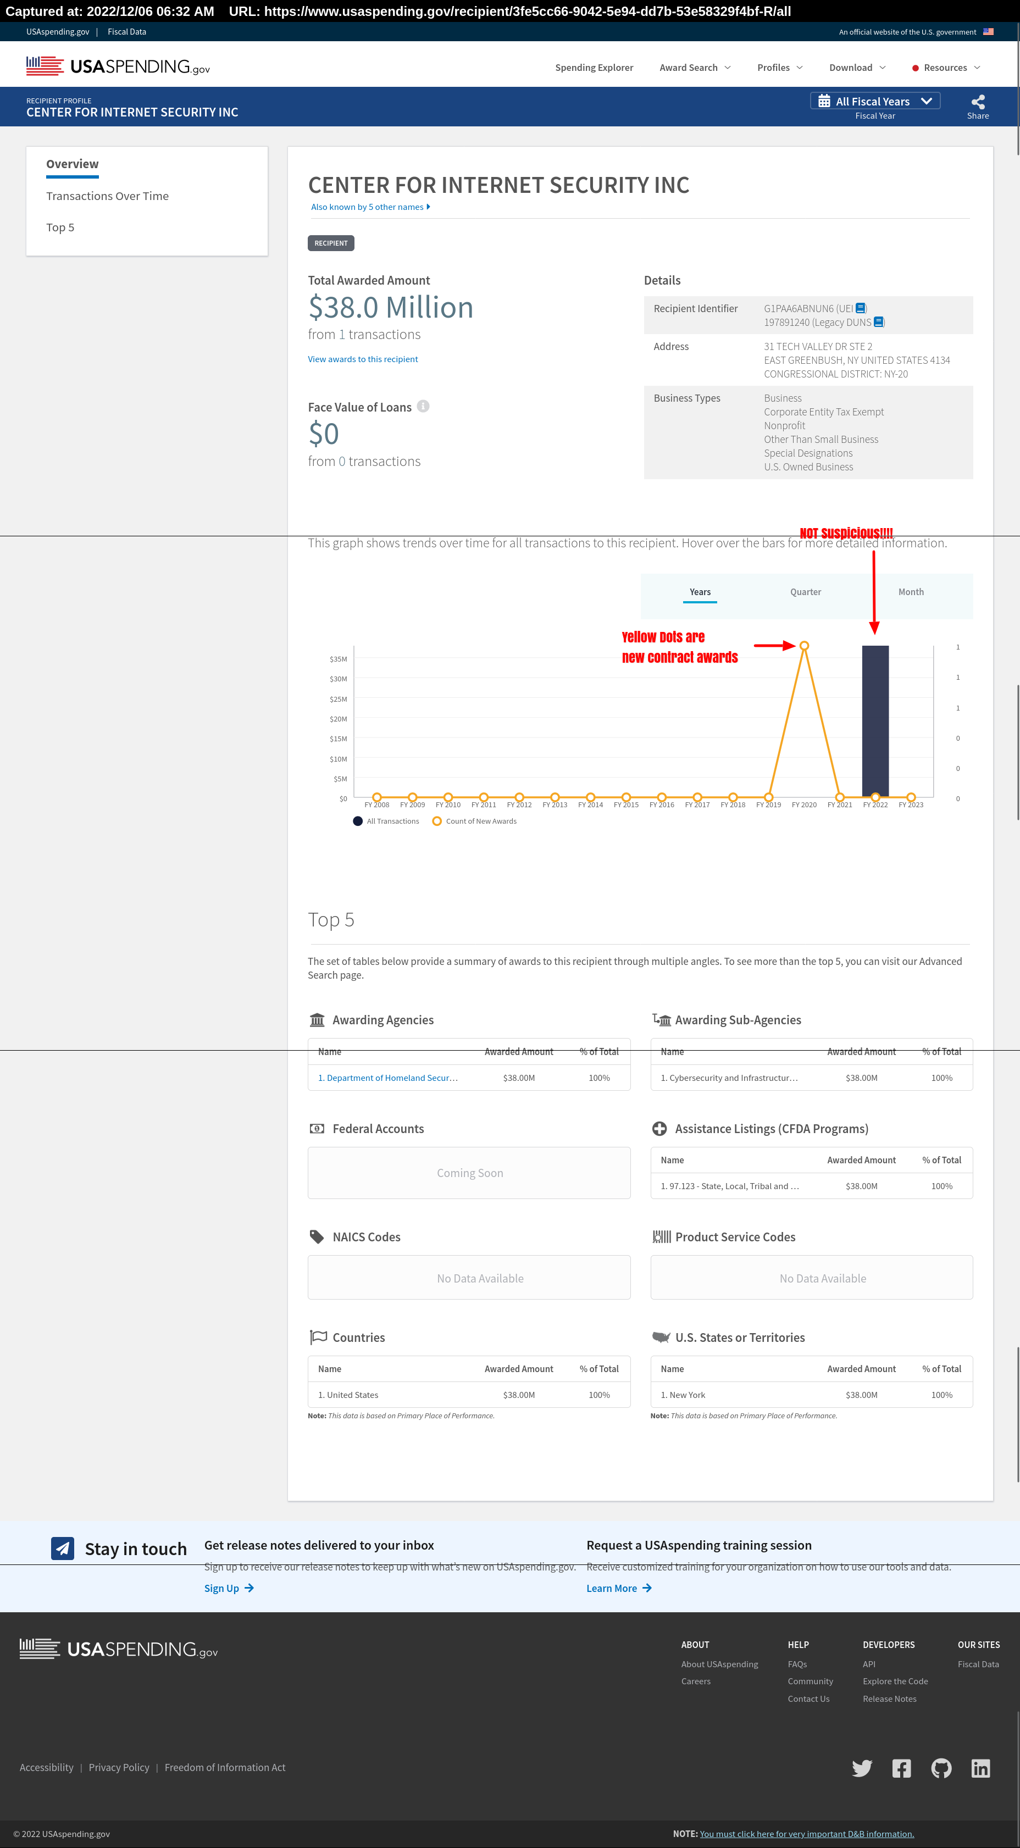Open the Facebook footer icon
This screenshot has width=1020, height=1848.
(902, 1768)
